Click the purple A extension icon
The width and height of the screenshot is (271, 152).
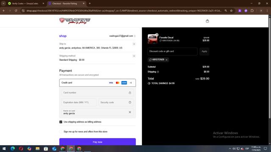[x=240, y=11]
